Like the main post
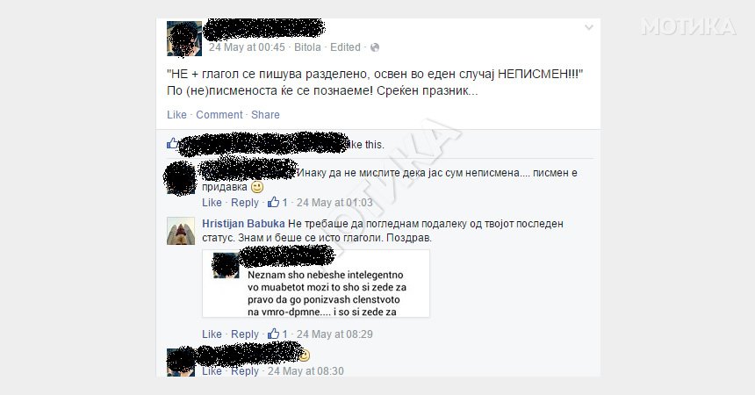This screenshot has height=395, width=755. coord(176,115)
